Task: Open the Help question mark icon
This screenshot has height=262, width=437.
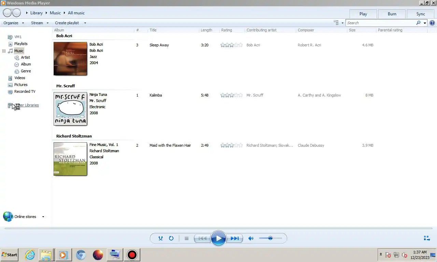Action: tap(432, 23)
